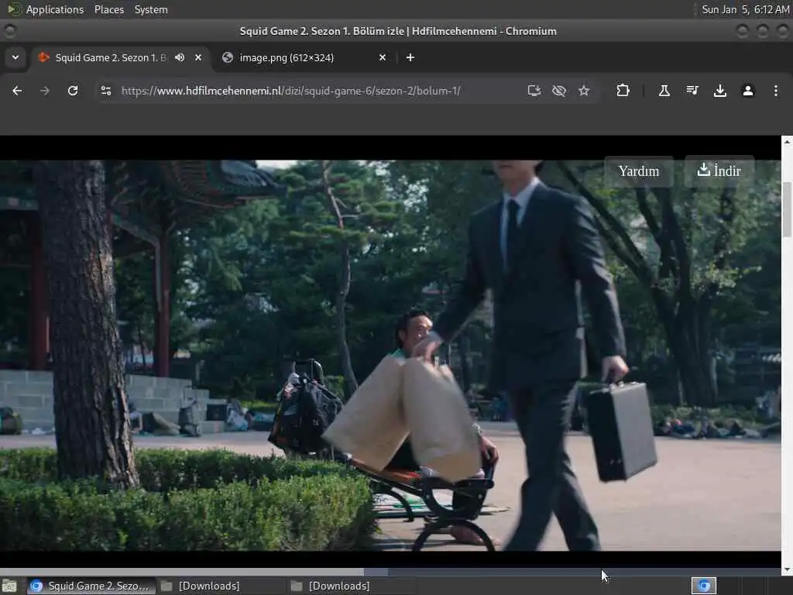Open the System menu
793x595 pixels.
151,9
